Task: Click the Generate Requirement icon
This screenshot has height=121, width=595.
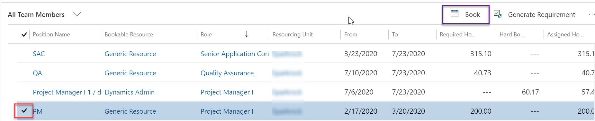Action: (498, 14)
